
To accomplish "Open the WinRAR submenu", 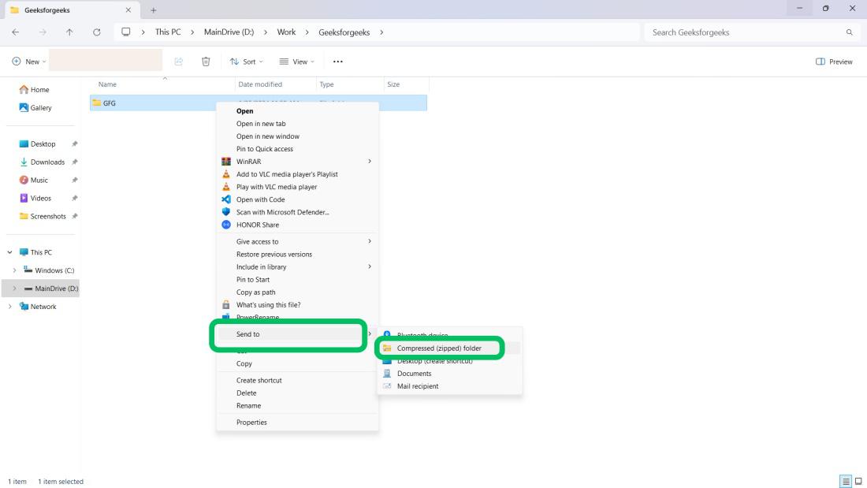I will (297, 162).
